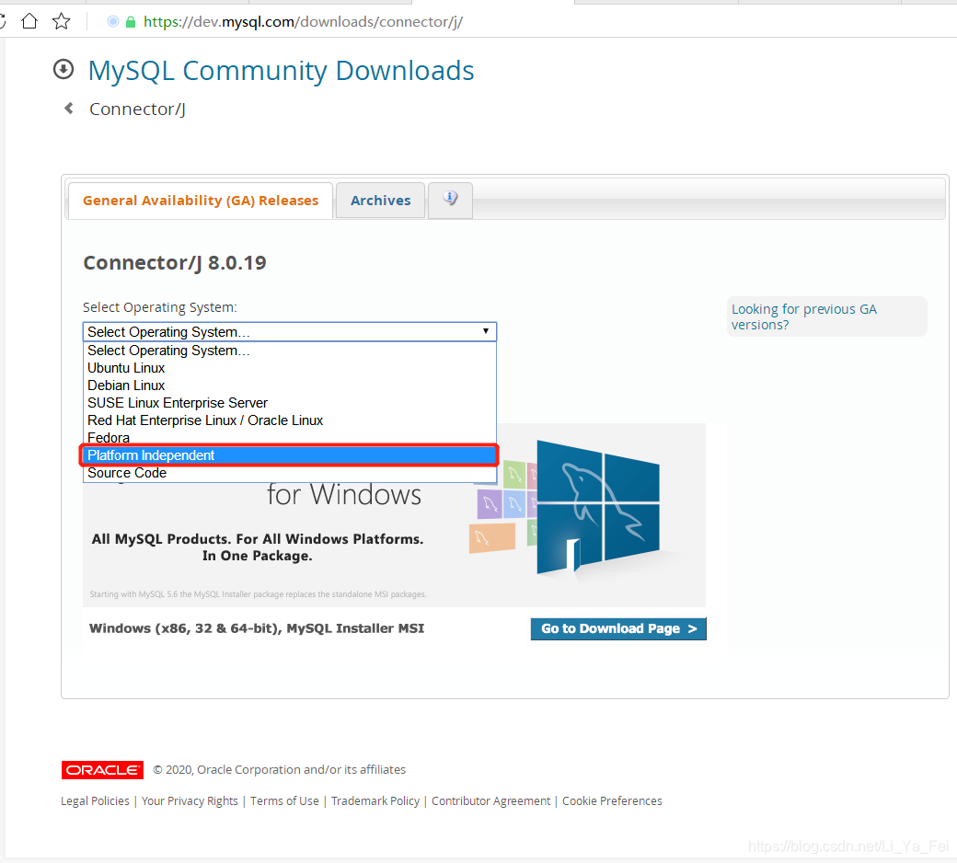
Task: Click the download circle icon beside title
Action: click(63, 70)
